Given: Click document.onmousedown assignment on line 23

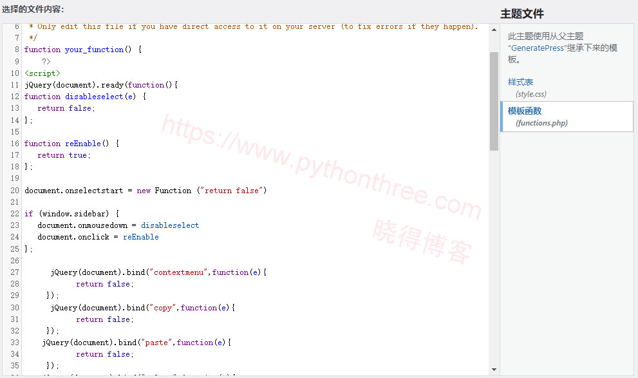Looking at the screenshot, I should point(118,225).
